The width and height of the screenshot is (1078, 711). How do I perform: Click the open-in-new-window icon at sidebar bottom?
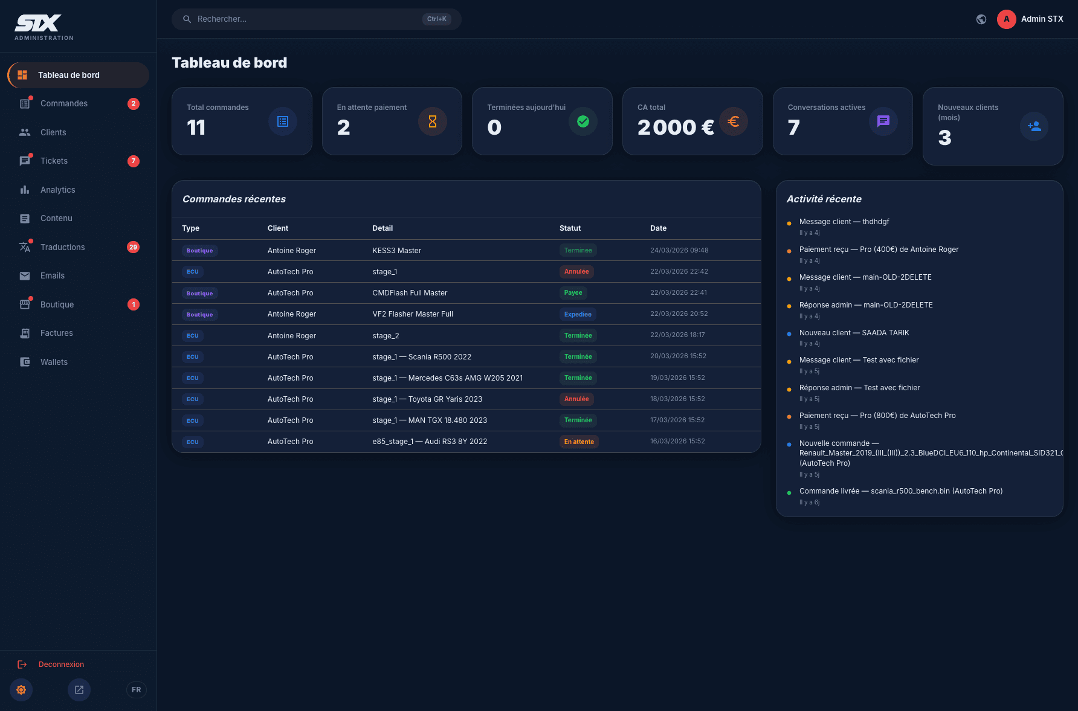point(79,690)
